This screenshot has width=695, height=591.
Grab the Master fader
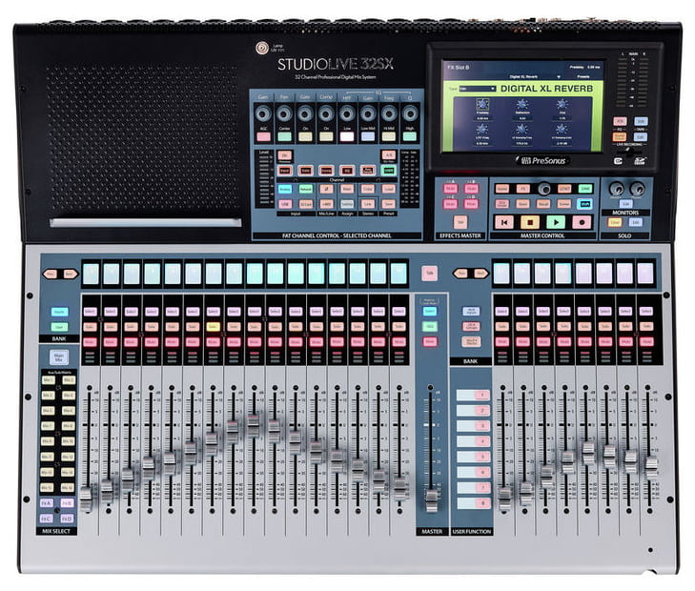pos(431,501)
